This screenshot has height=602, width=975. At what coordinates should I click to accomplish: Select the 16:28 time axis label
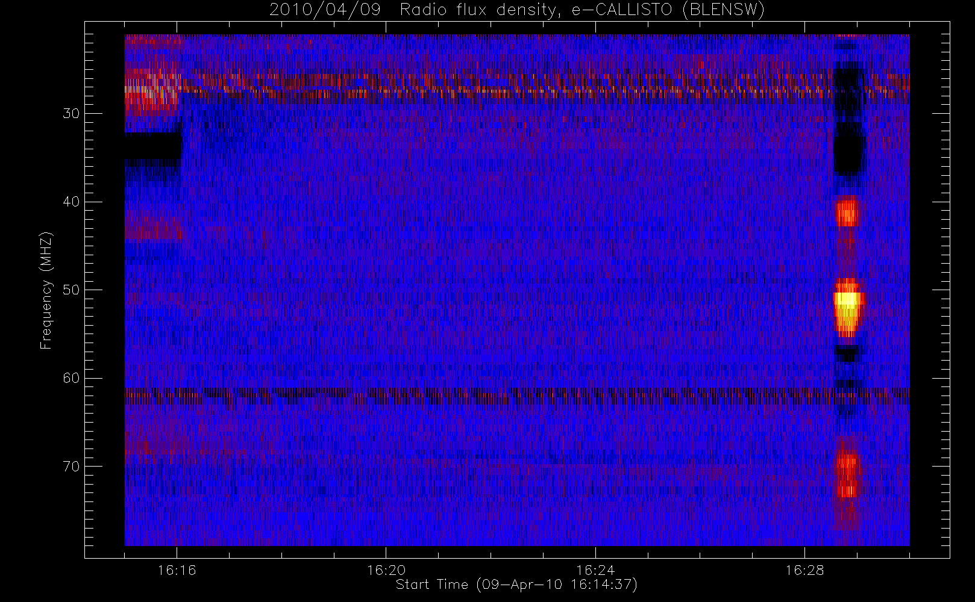(804, 569)
